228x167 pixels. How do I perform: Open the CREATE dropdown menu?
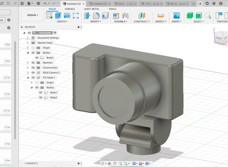point(62,21)
